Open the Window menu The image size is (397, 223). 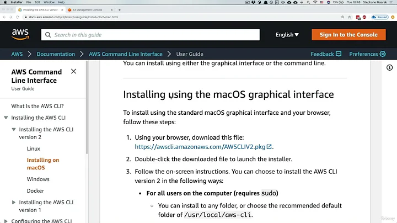click(49, 2)
